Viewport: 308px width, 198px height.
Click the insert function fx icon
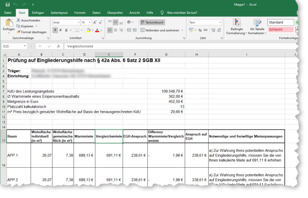(x=59, y=46)
